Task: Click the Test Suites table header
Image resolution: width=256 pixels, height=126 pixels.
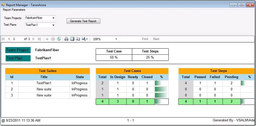Action: point(48,71)
